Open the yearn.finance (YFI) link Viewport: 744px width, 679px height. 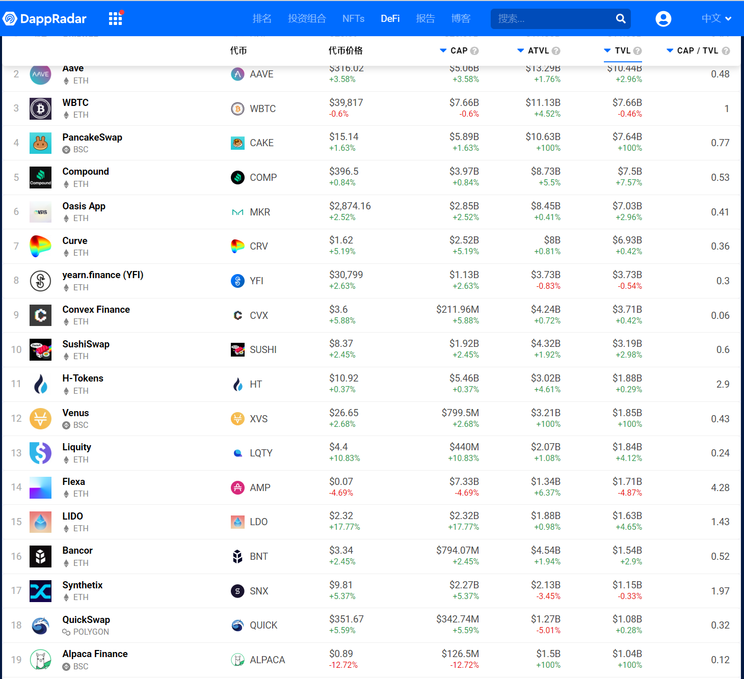tap(103, 275)
